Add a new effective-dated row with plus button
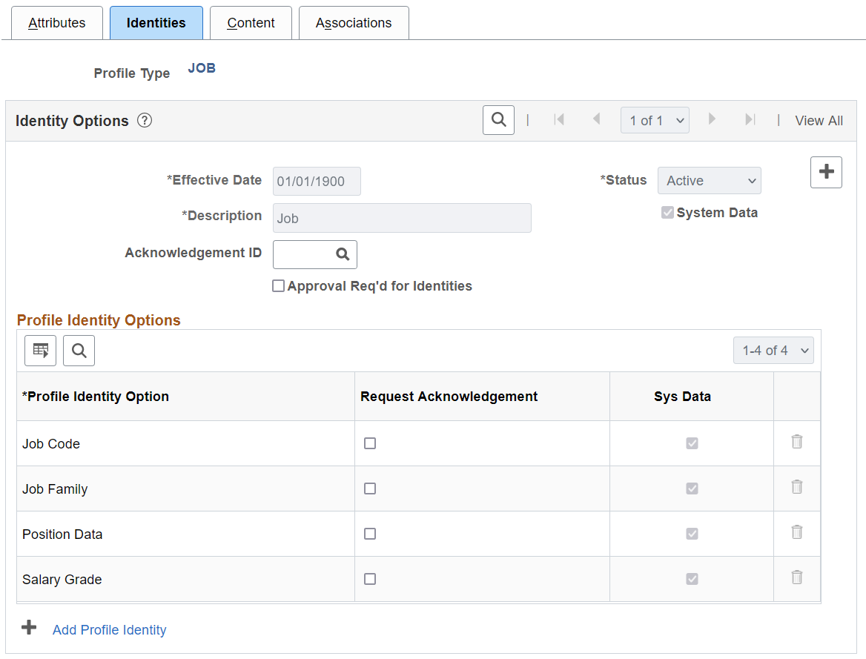This screenshot has height=659, width=866. (x=826, y=173)
